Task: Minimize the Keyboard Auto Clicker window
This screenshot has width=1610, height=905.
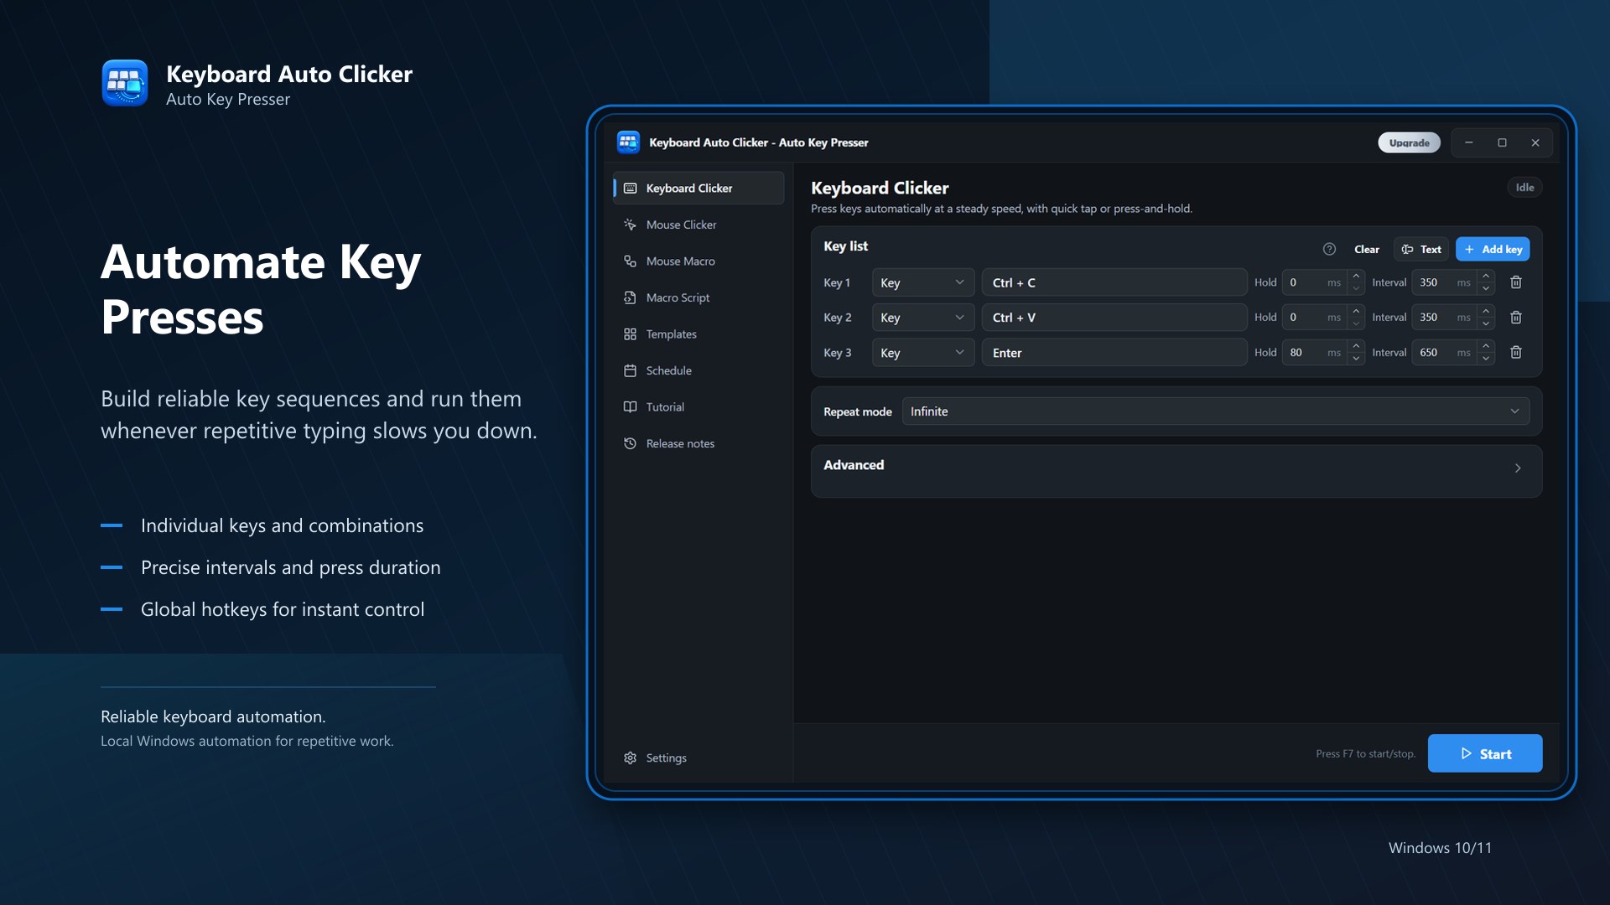Action: tap(1468, 142)
